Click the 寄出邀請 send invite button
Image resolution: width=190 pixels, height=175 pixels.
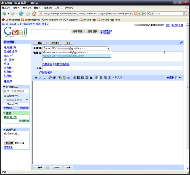(x=9, y=143)
